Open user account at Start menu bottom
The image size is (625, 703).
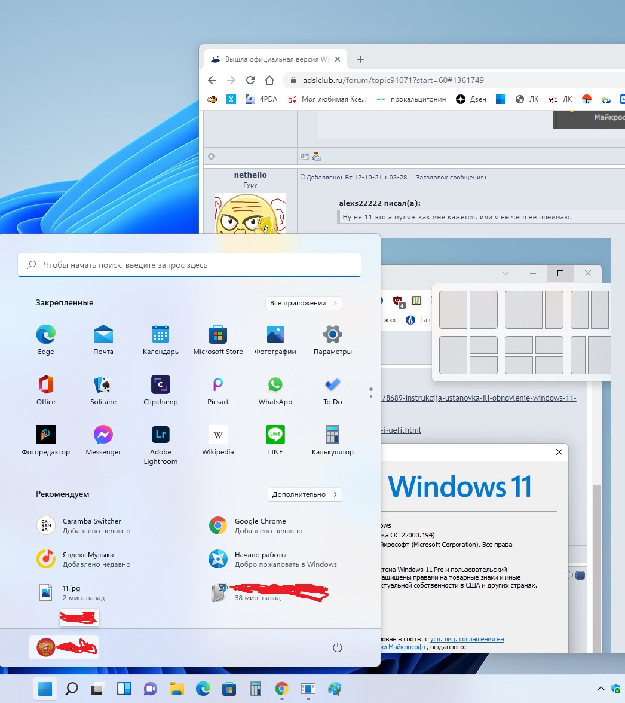[x=64, y=647]
